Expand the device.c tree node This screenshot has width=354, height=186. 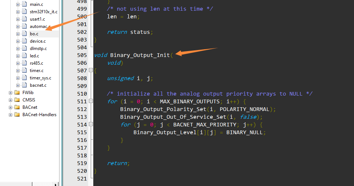[18, 41]
